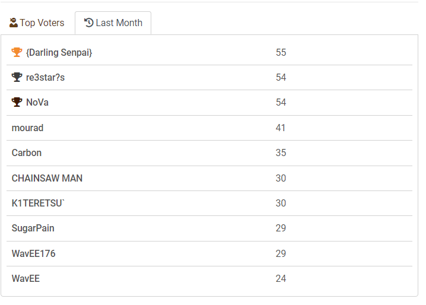This screenshot has height=305, width=426.
Task: Click the history clock icon on Last Month
Action: [x=89, y=23]
